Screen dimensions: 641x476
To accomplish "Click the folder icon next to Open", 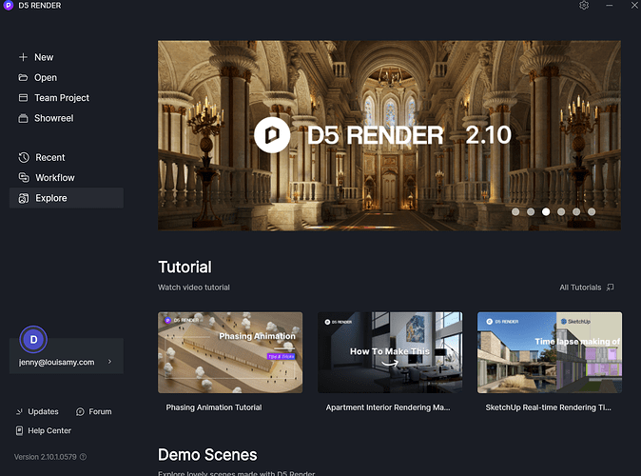I will point(24,77).
